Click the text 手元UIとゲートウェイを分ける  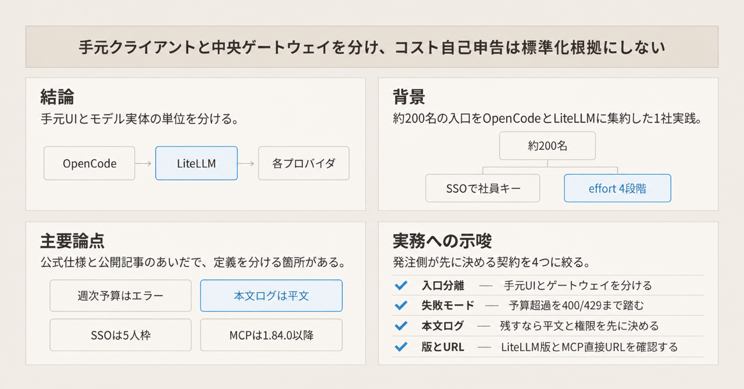[578, 286]
